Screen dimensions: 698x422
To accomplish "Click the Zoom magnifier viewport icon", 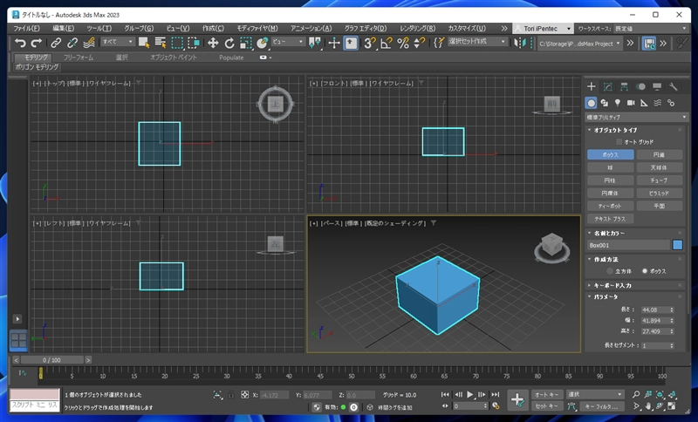I will [x=636, y=394].
